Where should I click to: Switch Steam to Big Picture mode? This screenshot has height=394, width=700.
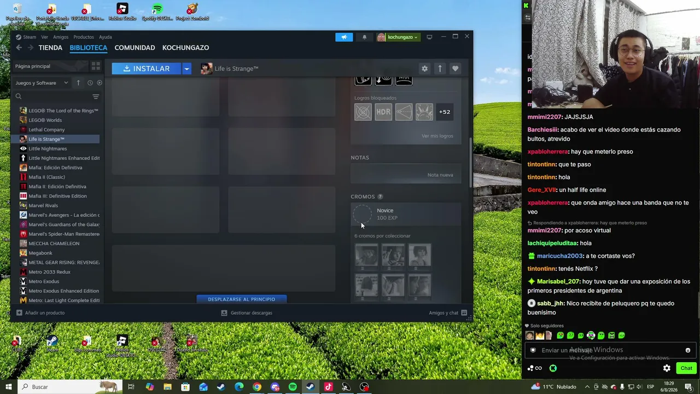pyautogui.click(x=429, y=37)
